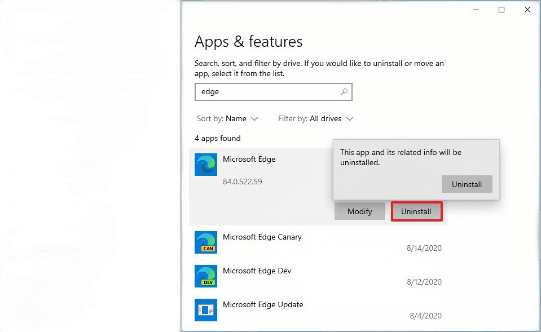Close the Settings window
541x332 pixels.
click(527, 10)
